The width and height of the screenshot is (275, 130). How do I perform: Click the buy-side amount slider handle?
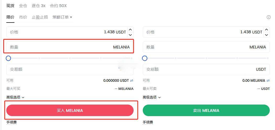[8, 58]
